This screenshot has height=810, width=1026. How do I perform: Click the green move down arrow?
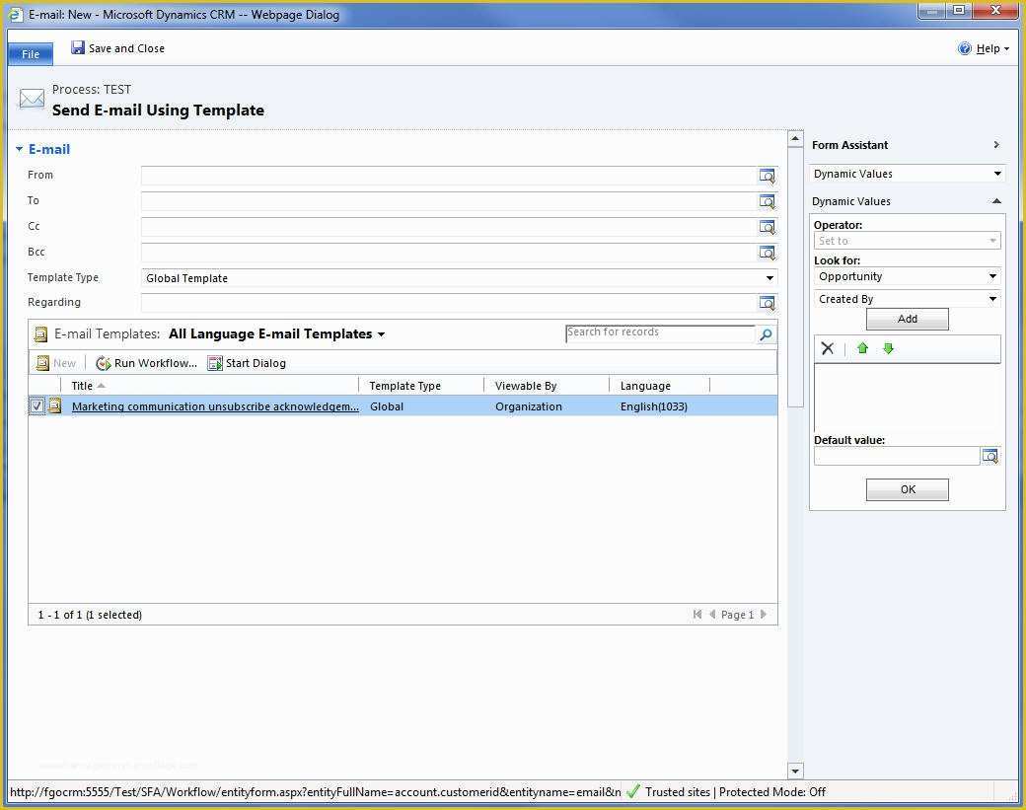click(888, 348)
